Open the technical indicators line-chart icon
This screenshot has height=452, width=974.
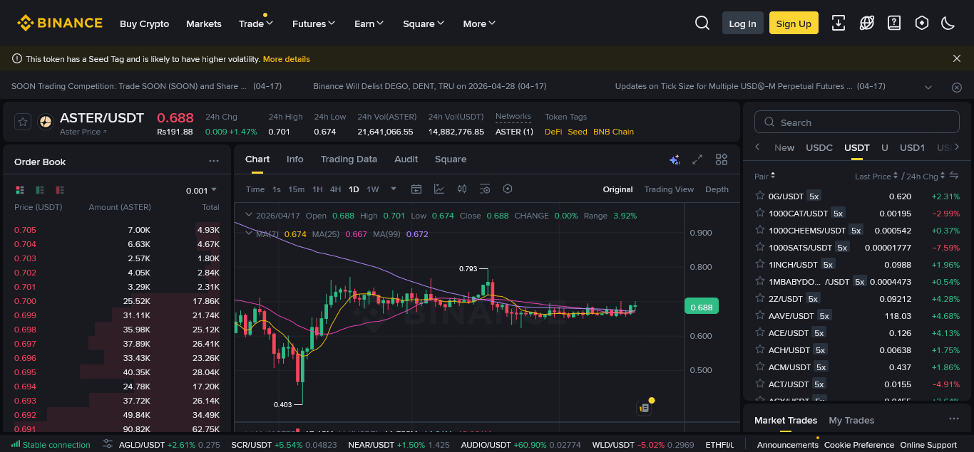439,189
